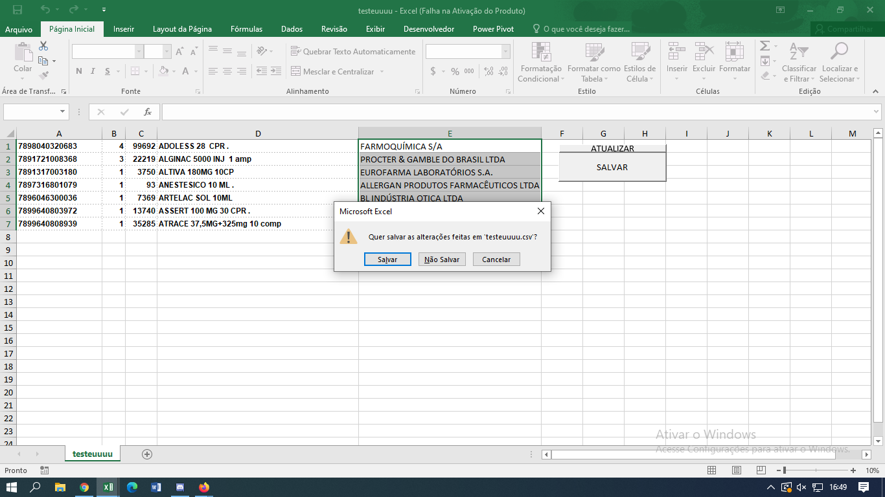The width and height of the screenshot is (885, 497).
Task: Toggle bold N formatting
Action: pyautogui.click(x=79, y=71)
